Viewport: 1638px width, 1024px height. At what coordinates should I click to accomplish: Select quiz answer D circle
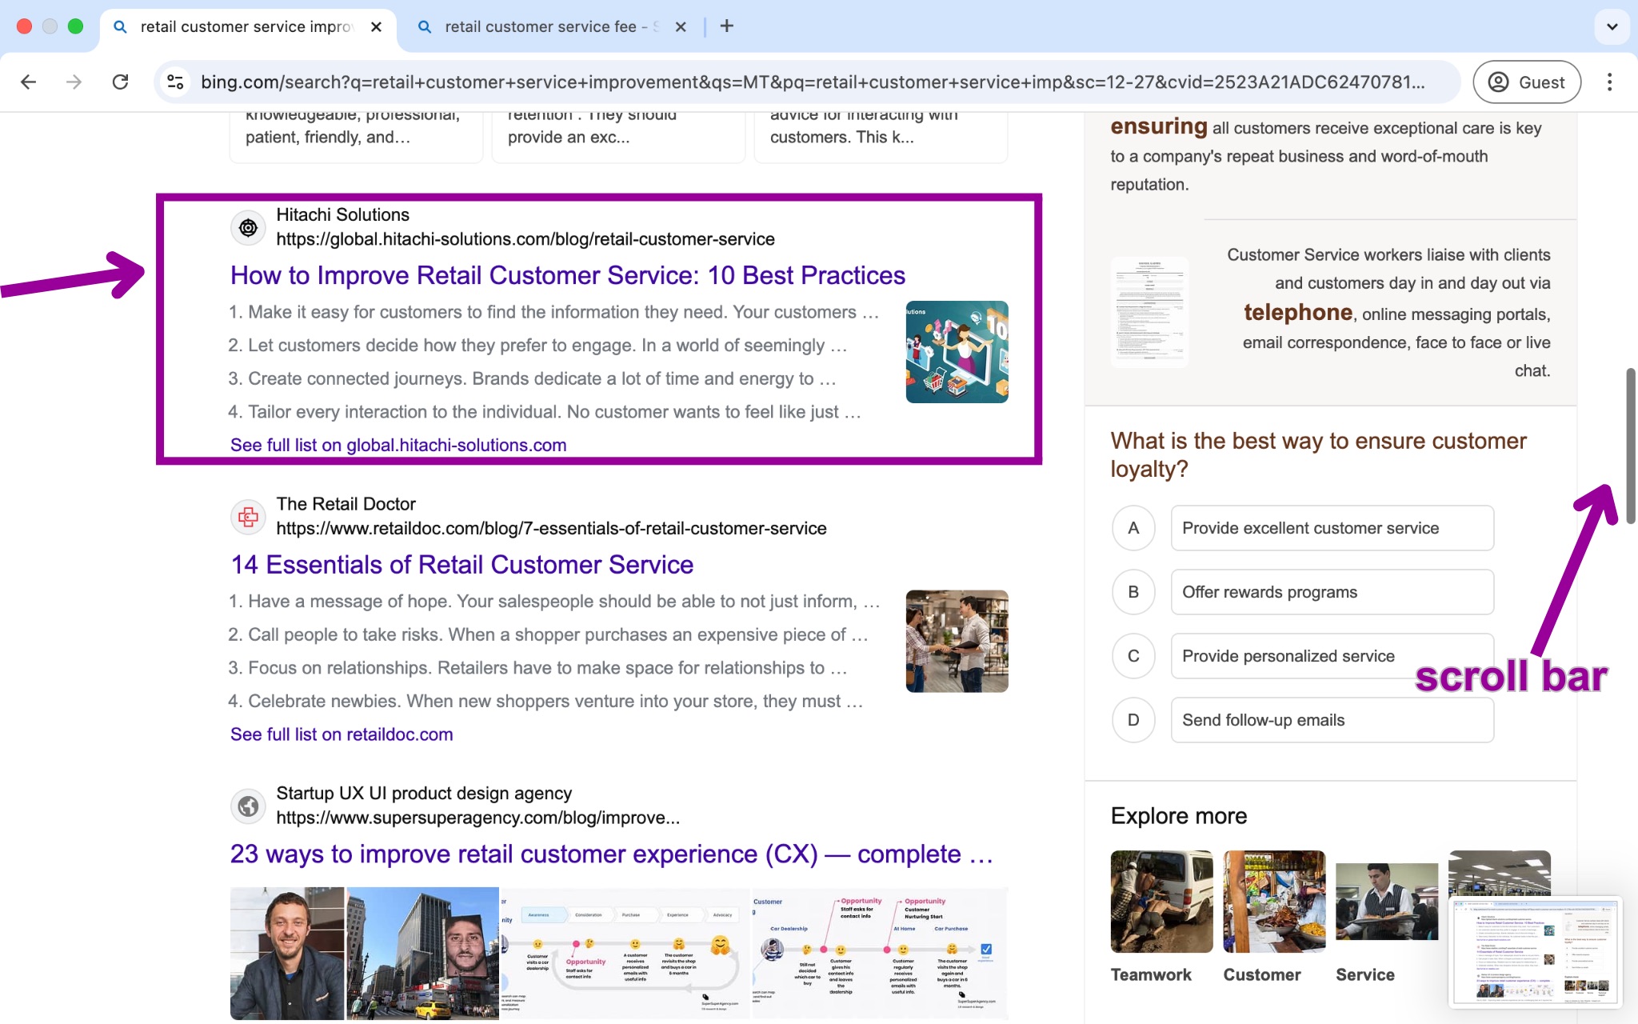tap(1133, 720)
